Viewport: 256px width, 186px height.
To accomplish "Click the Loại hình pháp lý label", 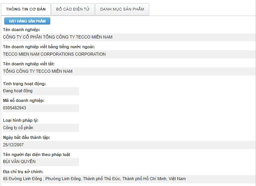I will [x=21, y=120].
